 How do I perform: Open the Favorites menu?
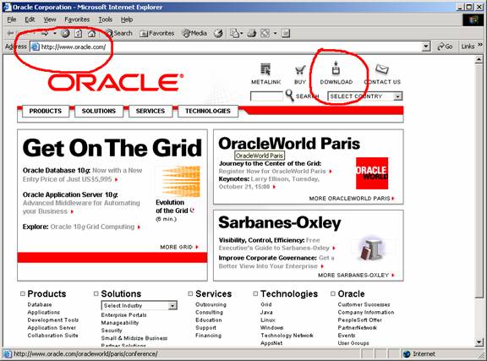pyautogui.click(x=77, y=19)
